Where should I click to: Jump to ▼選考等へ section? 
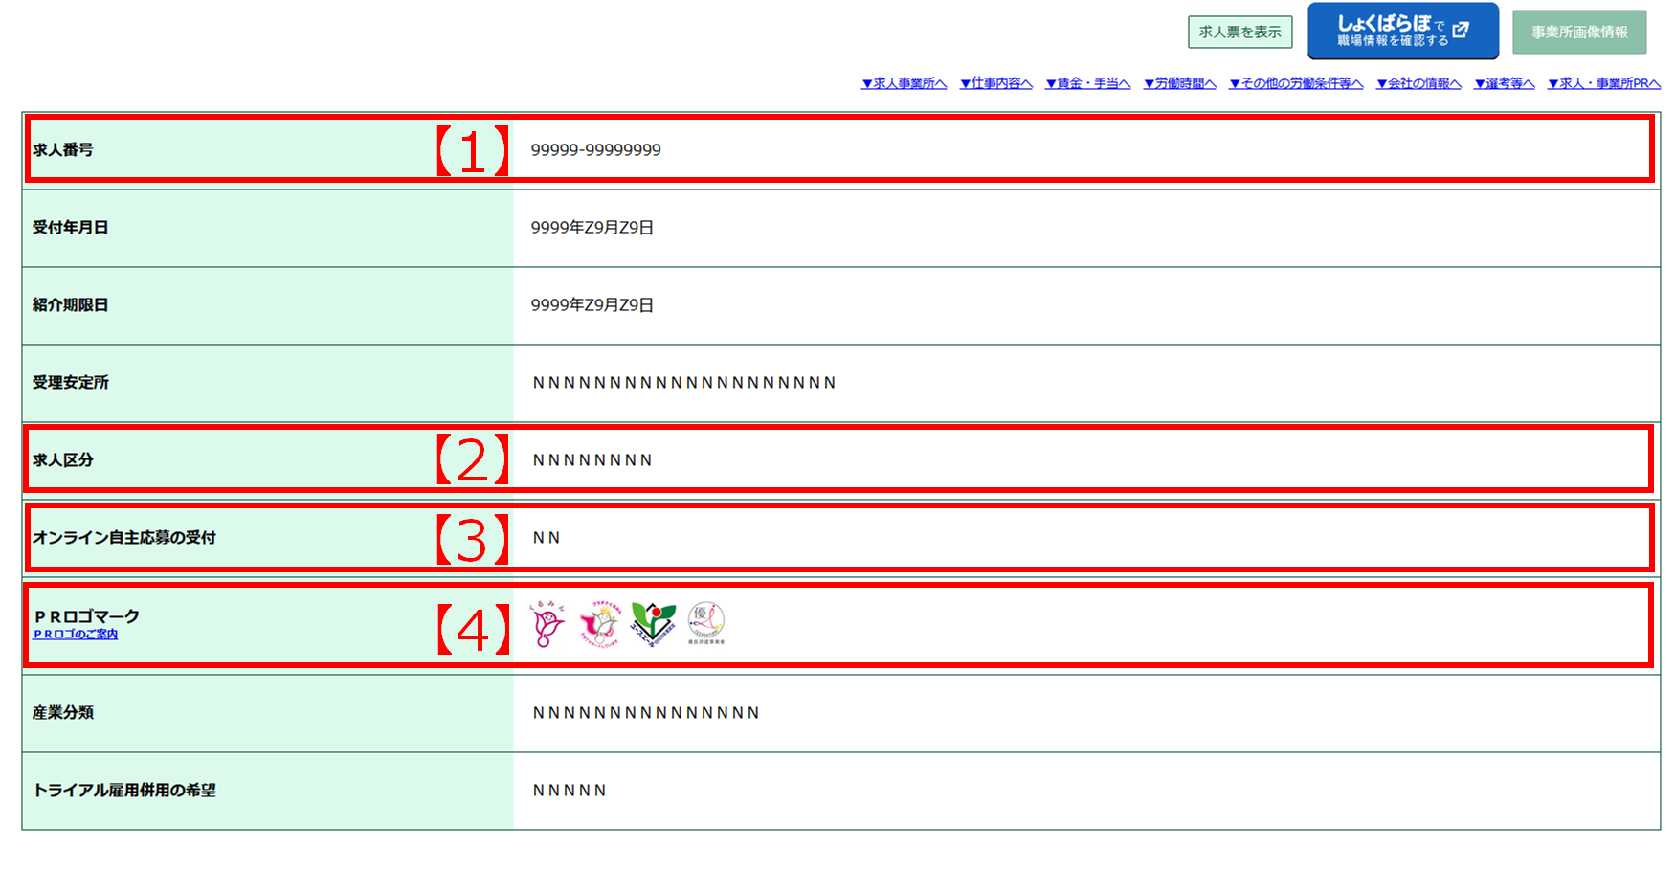click(1504, 83)
